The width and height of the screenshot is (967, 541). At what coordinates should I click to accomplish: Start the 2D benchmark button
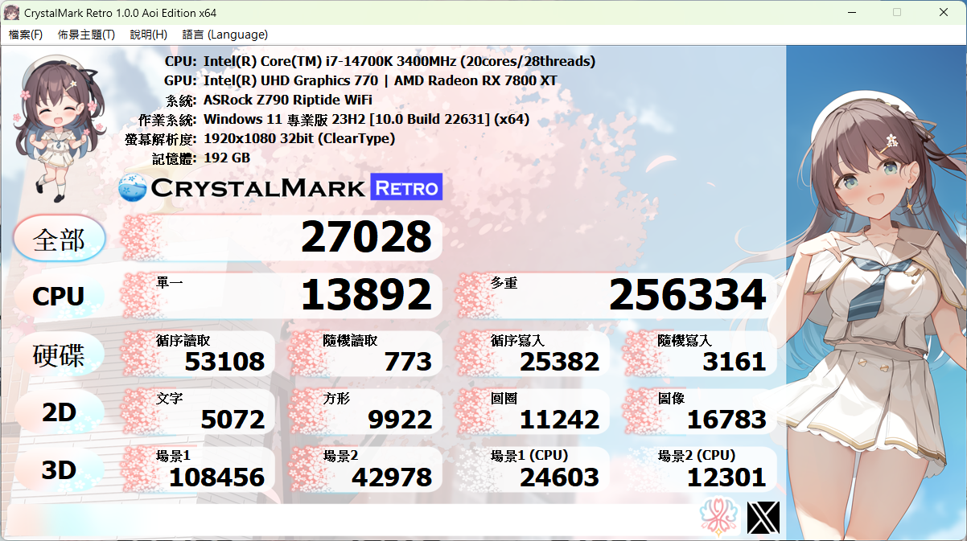(59, 412)
